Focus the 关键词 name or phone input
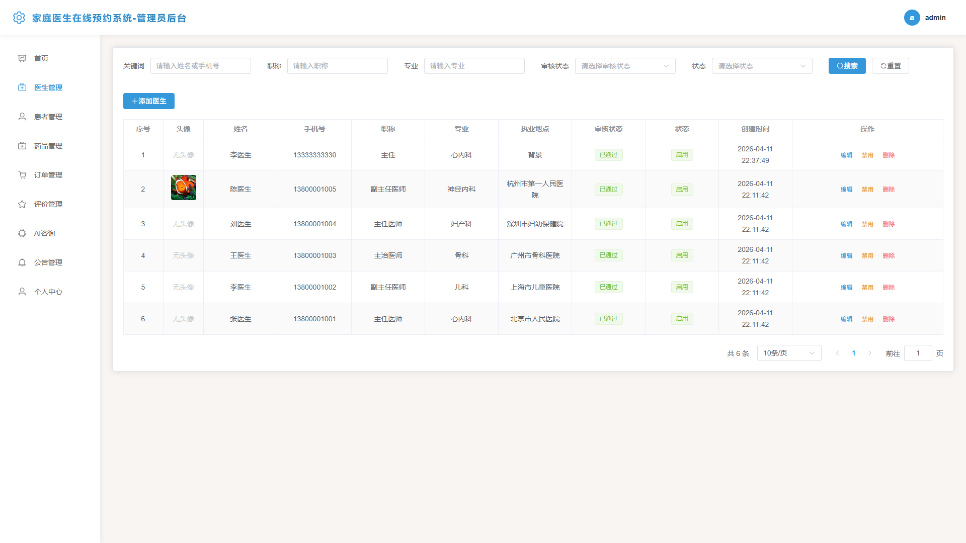Image resolution: width=966 pixels, height=543 pixels. (200, 66)
